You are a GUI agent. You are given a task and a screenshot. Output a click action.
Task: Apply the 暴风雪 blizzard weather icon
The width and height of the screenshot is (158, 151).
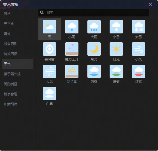tap(50, 49)
